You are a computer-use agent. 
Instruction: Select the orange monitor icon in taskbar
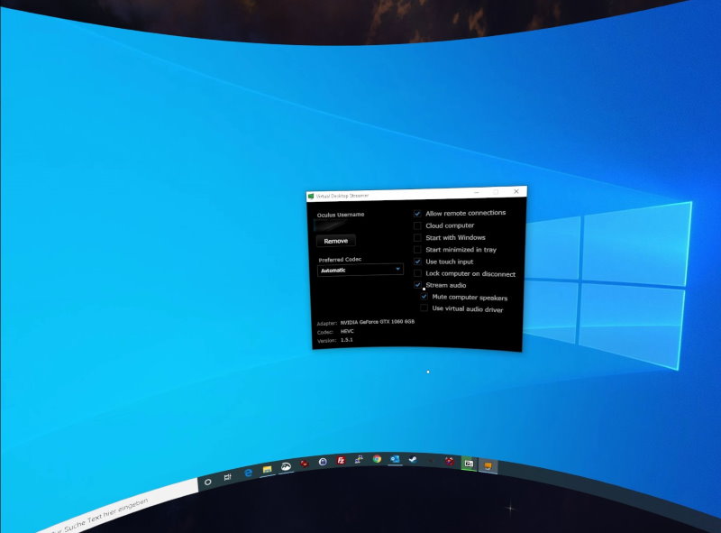488,467
